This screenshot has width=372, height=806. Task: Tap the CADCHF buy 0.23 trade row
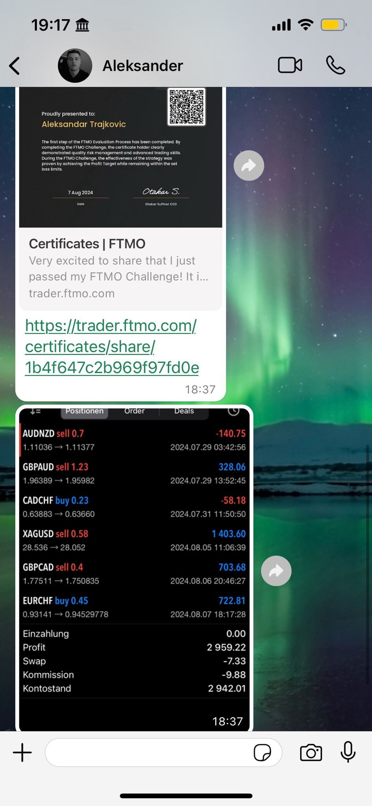(x=134, y=507)
